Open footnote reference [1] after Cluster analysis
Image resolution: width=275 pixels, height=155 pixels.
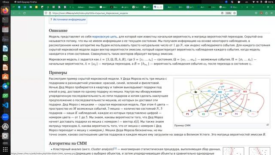pyautogui.click(x=115, y=148)
